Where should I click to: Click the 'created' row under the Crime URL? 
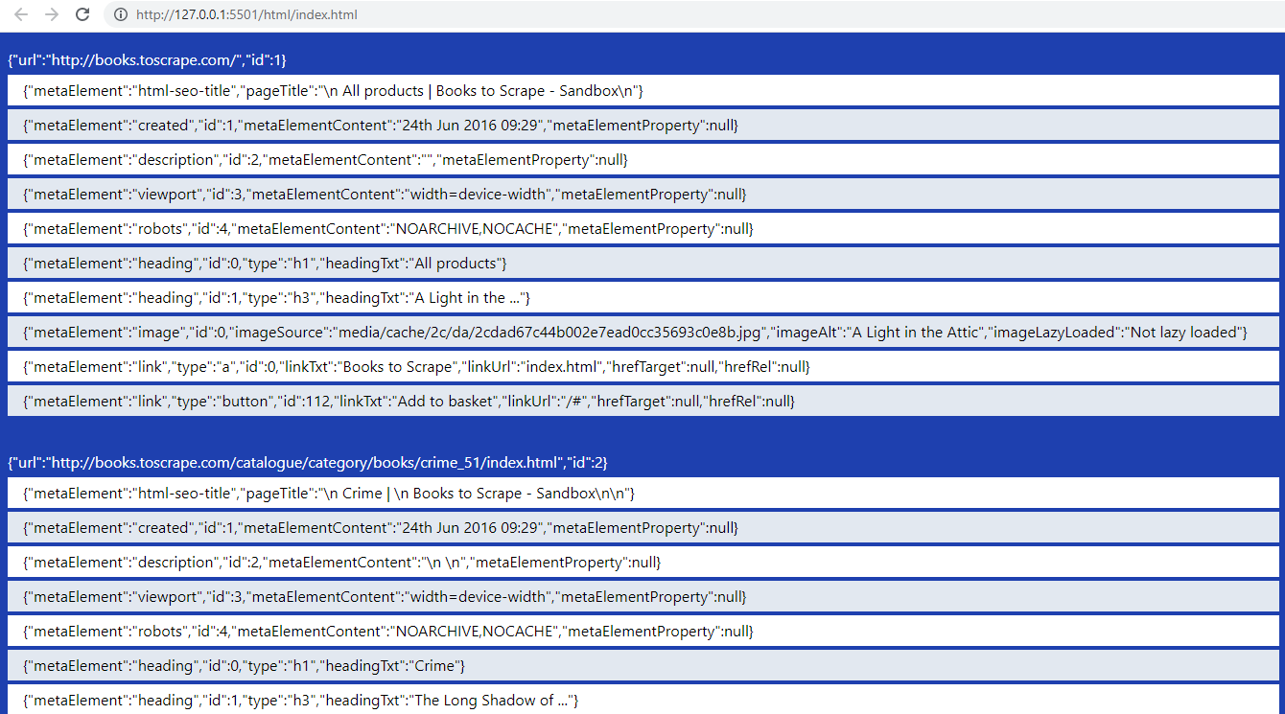point(643,527)
